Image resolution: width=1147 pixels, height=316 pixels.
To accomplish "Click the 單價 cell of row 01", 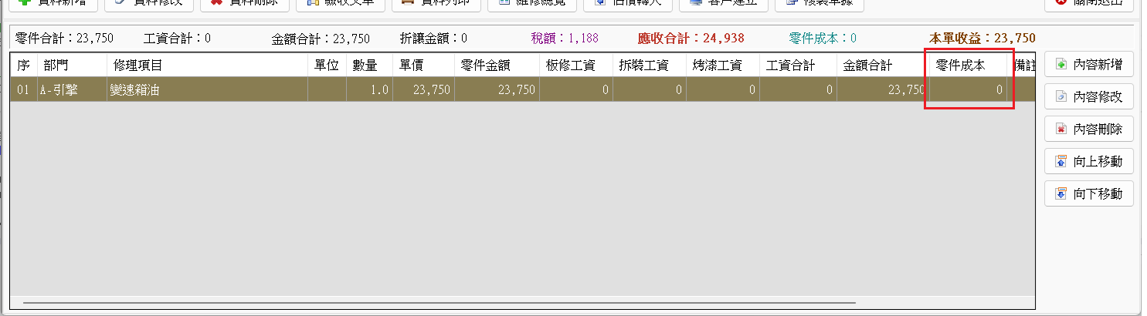I will pos(423,90).
